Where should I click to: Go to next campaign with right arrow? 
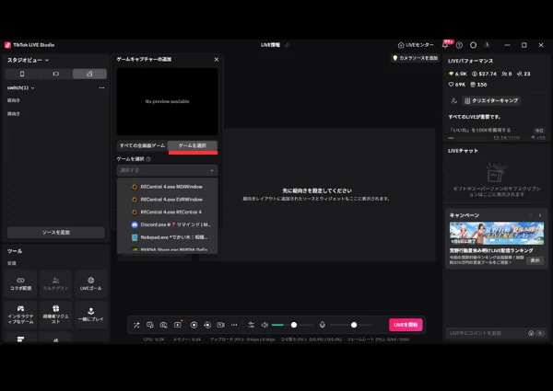coord(540,215)
